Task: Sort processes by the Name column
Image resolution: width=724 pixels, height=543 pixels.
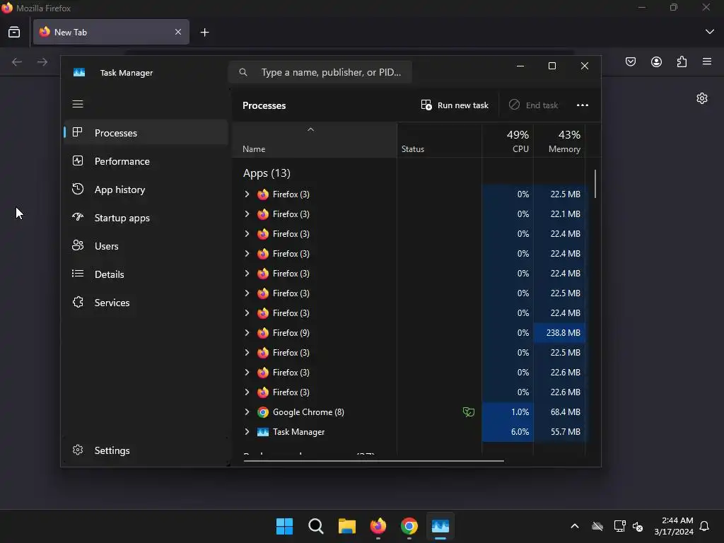Action: (x=315, y=141)
